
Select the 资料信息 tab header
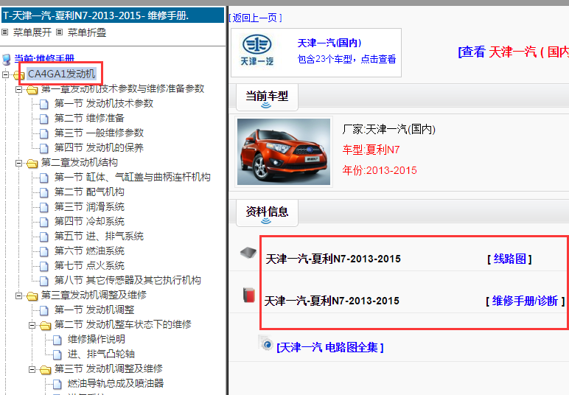pos(267,213)
